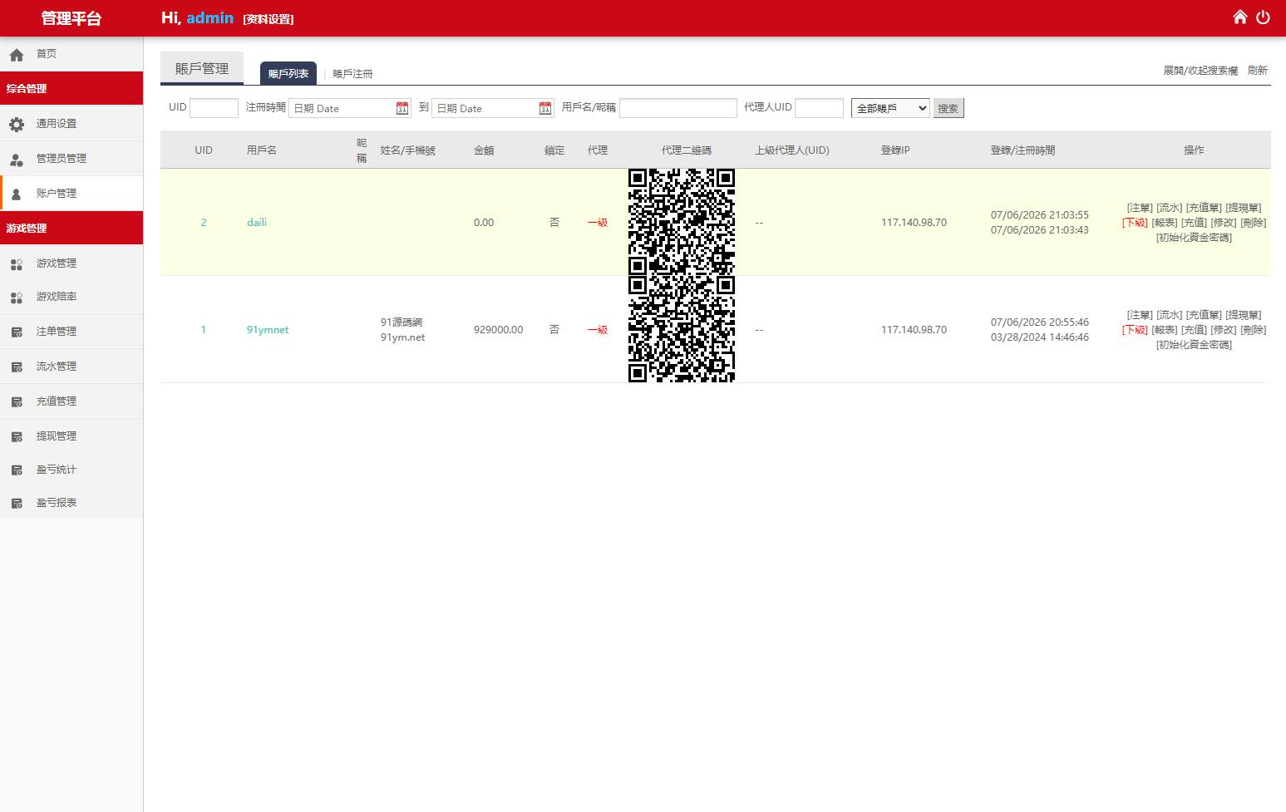Click 修改 for user 91ymnet
This screenshot has height=812, width=1286.
pos(1224,330)
